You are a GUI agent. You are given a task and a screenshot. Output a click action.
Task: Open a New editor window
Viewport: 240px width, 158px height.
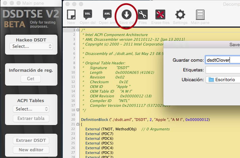pos(31,150)
